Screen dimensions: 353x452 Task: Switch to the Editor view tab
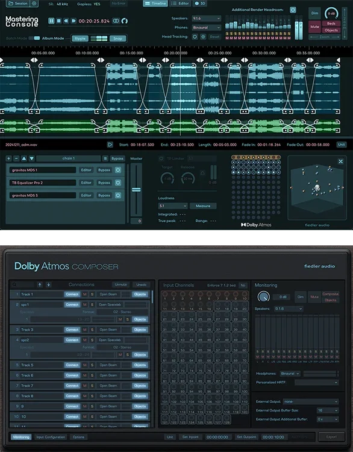(180, 4)
